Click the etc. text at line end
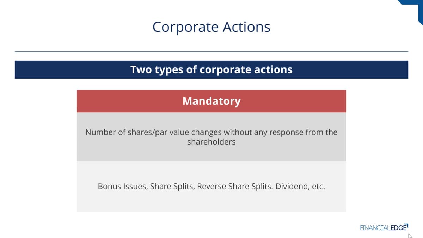This screenshot has height=238, width=423. click(318, 187)
